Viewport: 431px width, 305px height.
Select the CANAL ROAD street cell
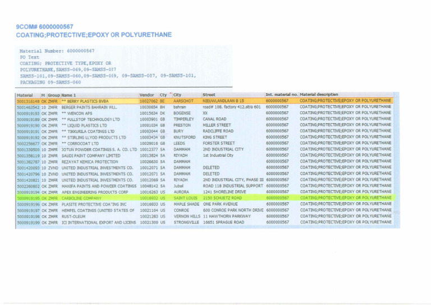pos(214,119)
